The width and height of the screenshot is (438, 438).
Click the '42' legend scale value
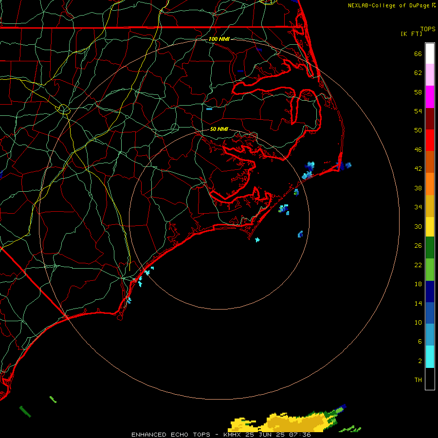(418, 169)
